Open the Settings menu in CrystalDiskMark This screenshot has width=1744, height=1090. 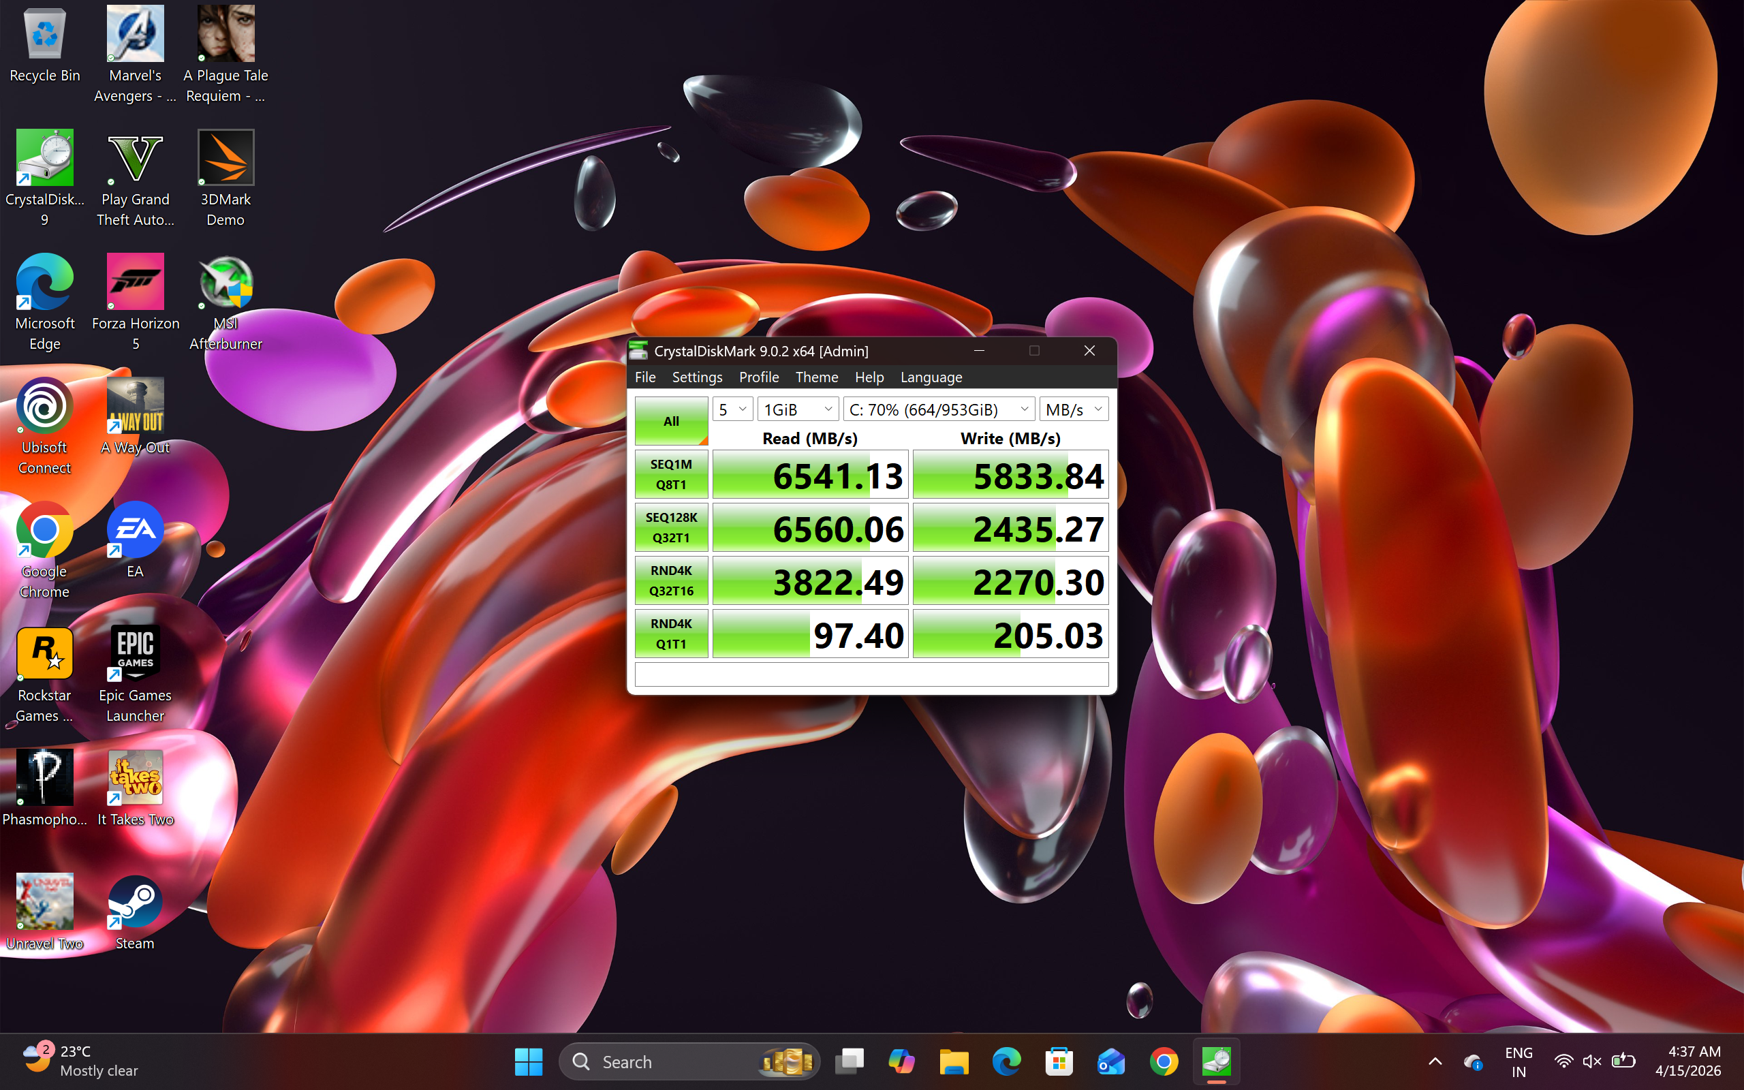point(696,377)
